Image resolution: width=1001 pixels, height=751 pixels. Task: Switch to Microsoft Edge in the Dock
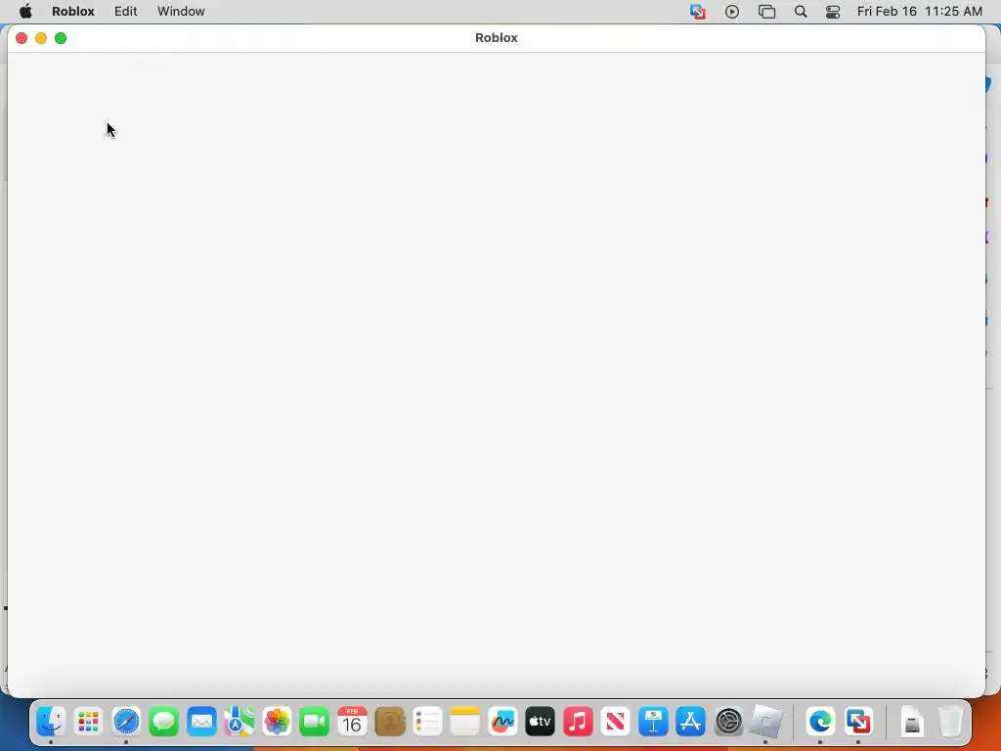pyautogui.click(x=820, y=723)
